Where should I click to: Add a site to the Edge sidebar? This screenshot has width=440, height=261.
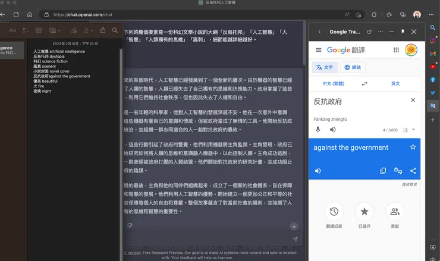pos(433,120)
